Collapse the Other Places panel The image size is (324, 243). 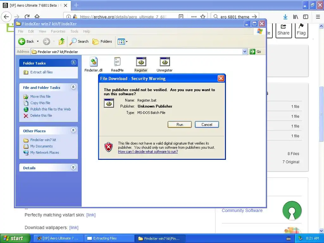pyautogui.click(x=73, y=130)
